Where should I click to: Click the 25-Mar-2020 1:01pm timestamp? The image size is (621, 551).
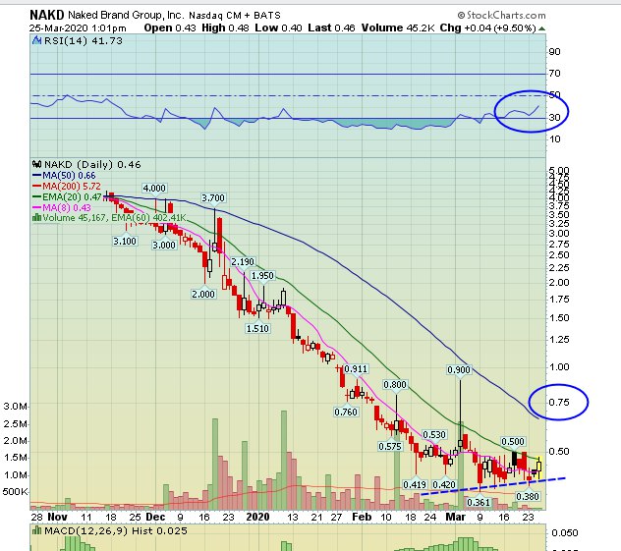coord(78,28)
